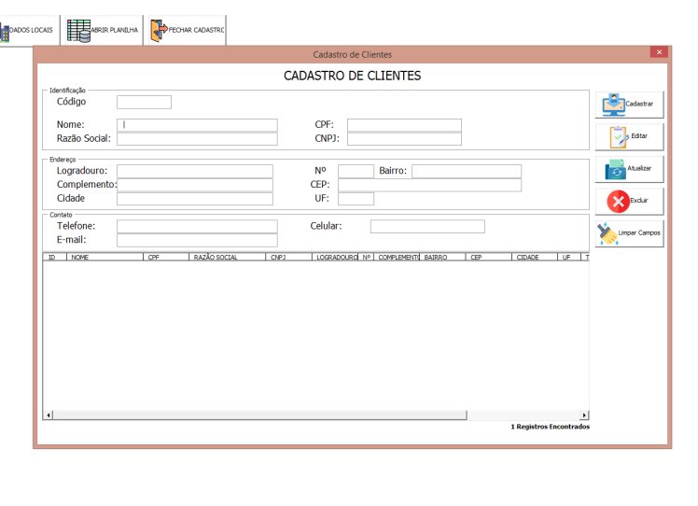Click the Editar clipboard icon

[x=619, y=136]
